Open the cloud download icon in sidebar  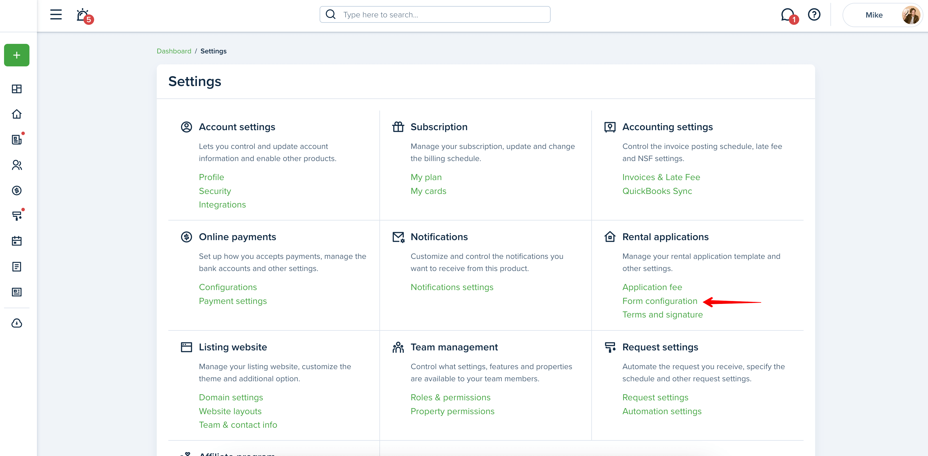pyautogui.click(x=16, y=323)
